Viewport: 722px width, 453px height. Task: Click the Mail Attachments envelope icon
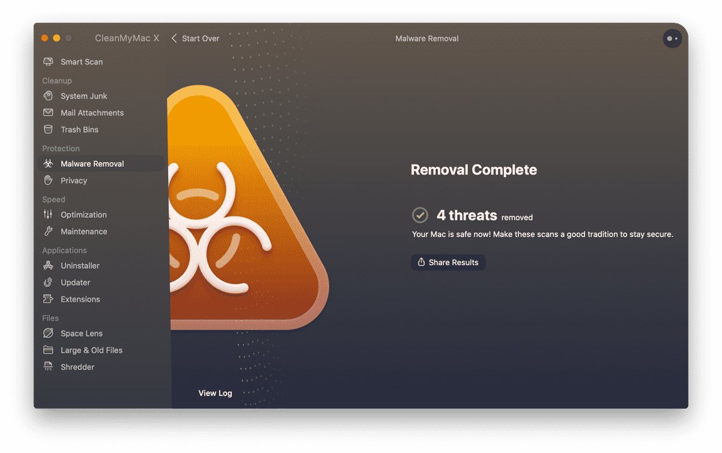tap(48, 113)
